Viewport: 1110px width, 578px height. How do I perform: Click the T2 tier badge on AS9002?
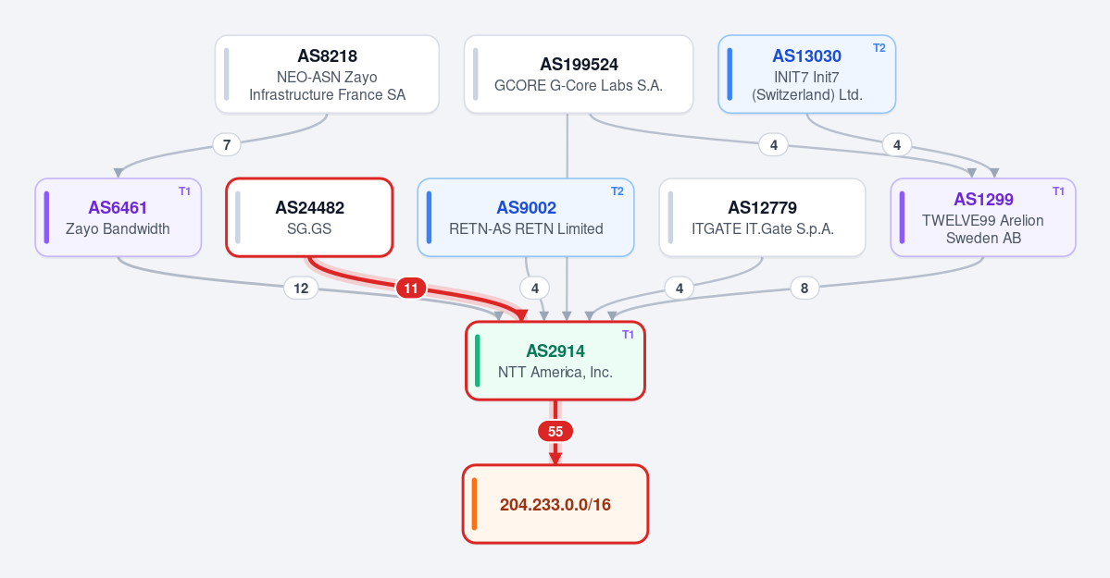tap(617, 191)
